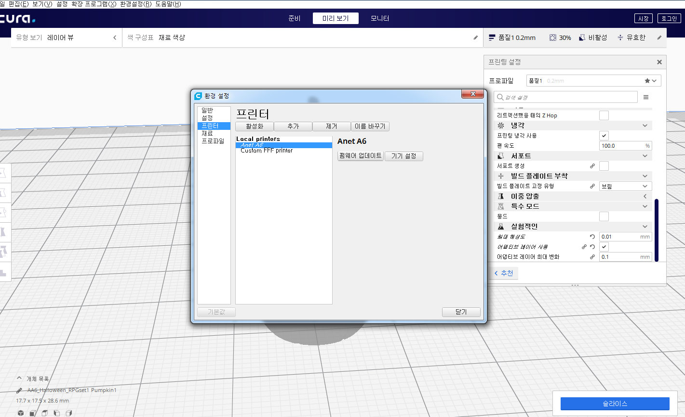Open the 편집(E) menu
685x417 pixels.
click(18, 4)
